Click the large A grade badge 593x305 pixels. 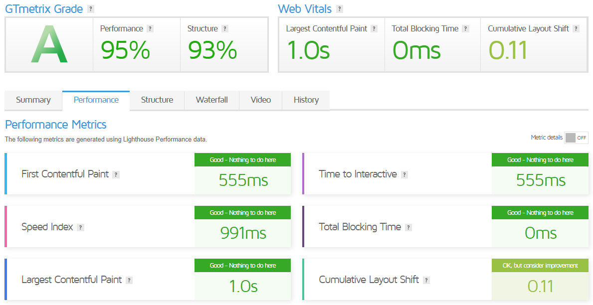click(49, 44)
